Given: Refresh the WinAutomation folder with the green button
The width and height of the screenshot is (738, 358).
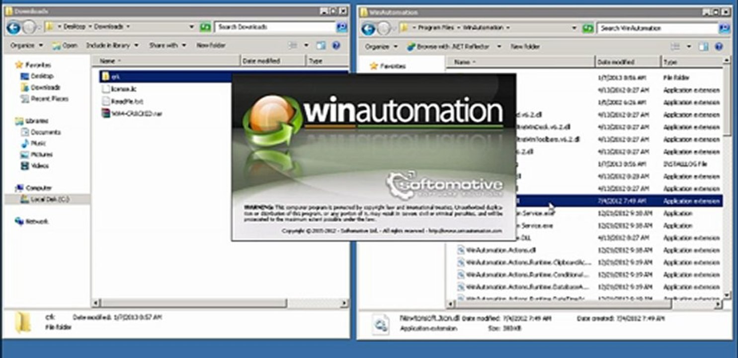Looking at the screenshot, I should pyautogui.click(x=588, y=28).
